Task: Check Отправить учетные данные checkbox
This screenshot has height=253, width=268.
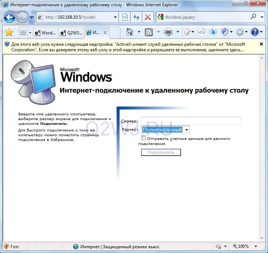Action: 144,138
